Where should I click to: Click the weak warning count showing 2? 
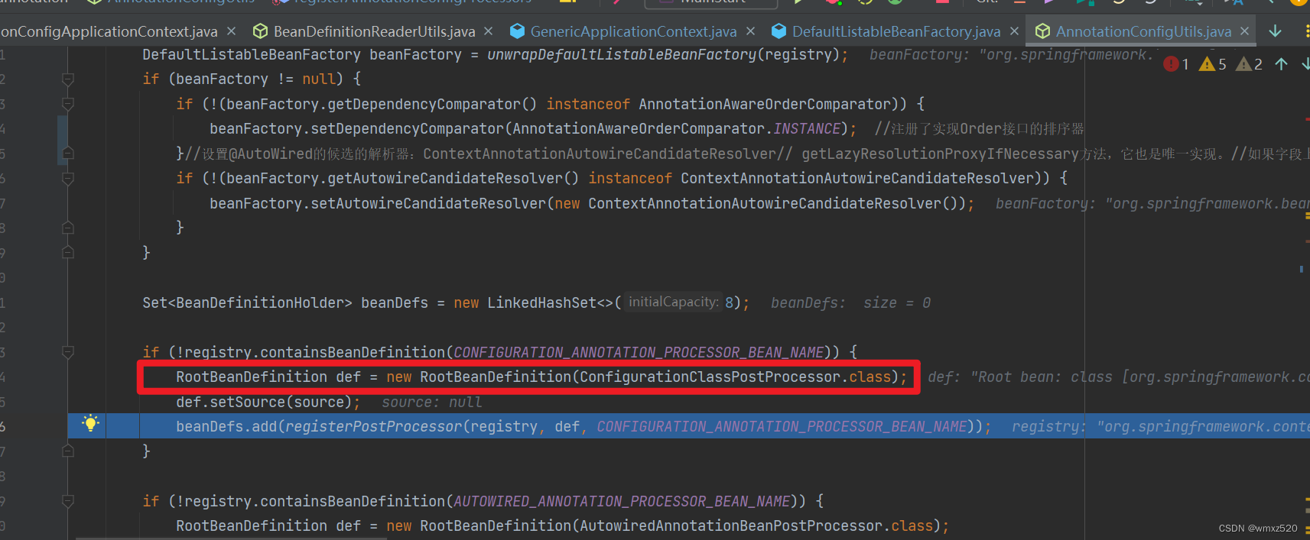[1250, 64]
